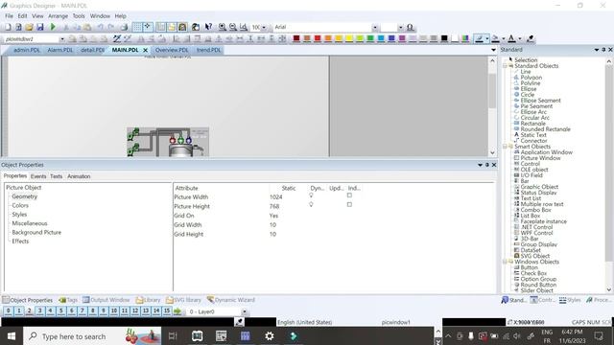Select the Rectangle object
This screenshot has width=614, height=345.
(532, 124)
